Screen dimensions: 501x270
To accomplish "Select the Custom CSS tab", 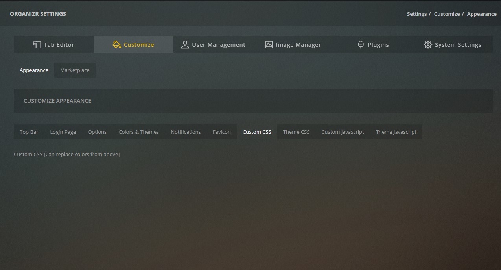I will point(257,132).
